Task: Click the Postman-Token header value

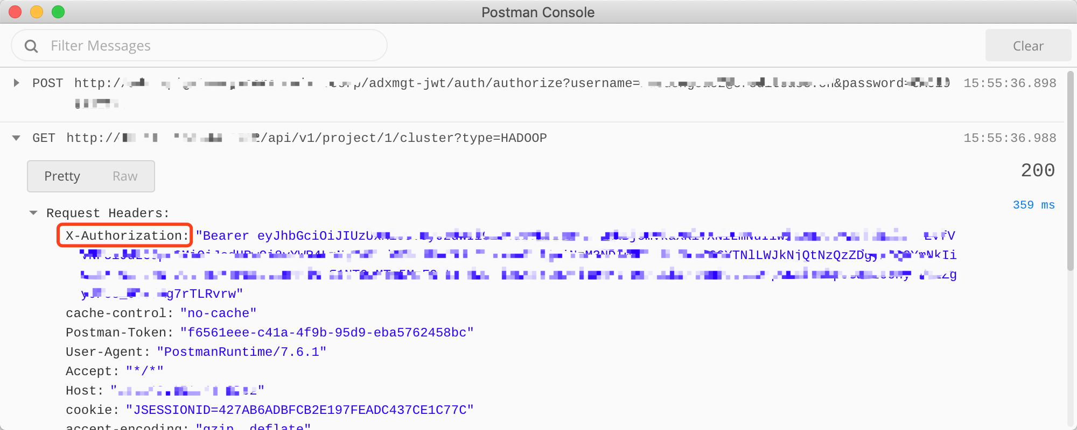Action: pos(326,332)
